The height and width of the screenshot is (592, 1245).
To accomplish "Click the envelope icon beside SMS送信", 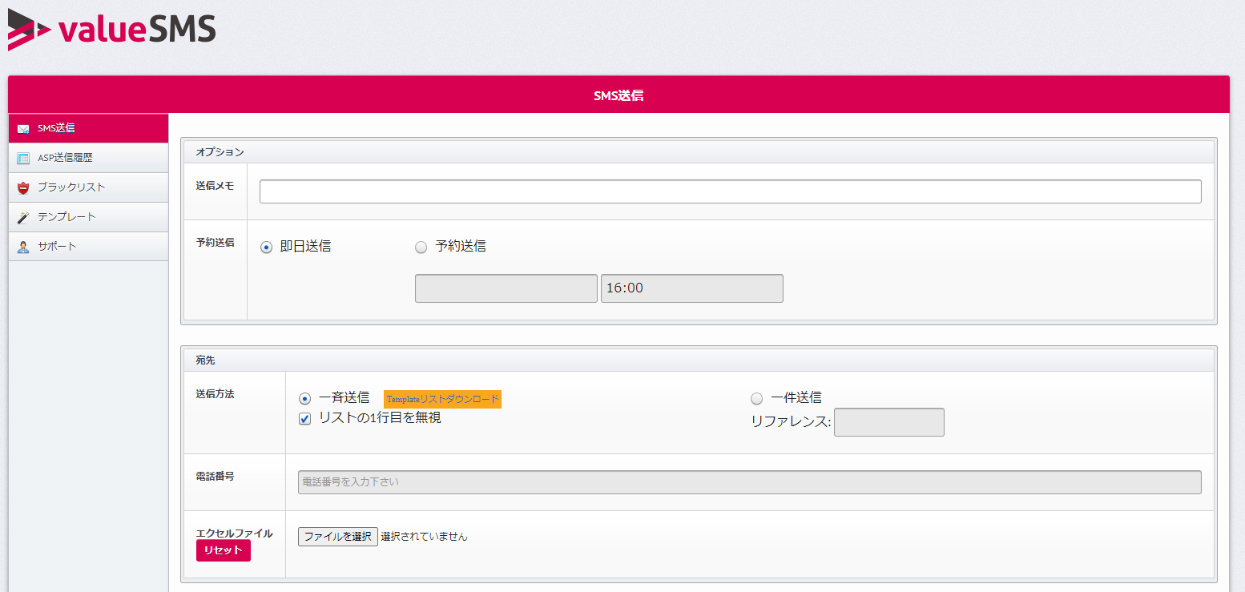I will tap(23, 128).
